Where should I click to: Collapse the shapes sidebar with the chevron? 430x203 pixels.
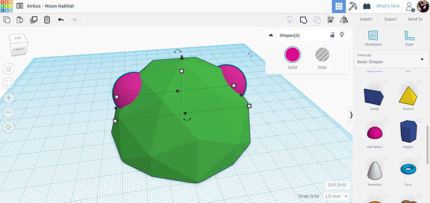351,115
